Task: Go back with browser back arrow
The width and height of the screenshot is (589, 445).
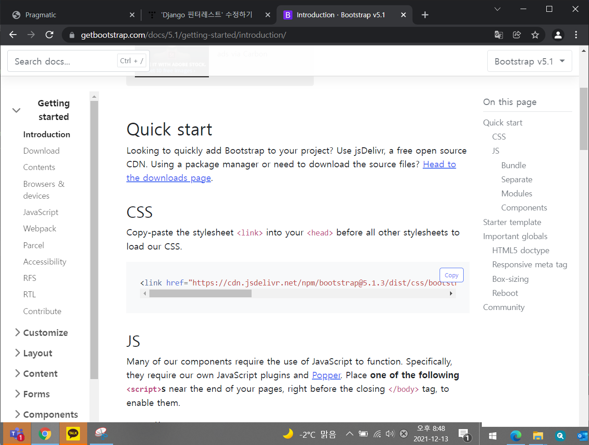Action: (13, 35)
